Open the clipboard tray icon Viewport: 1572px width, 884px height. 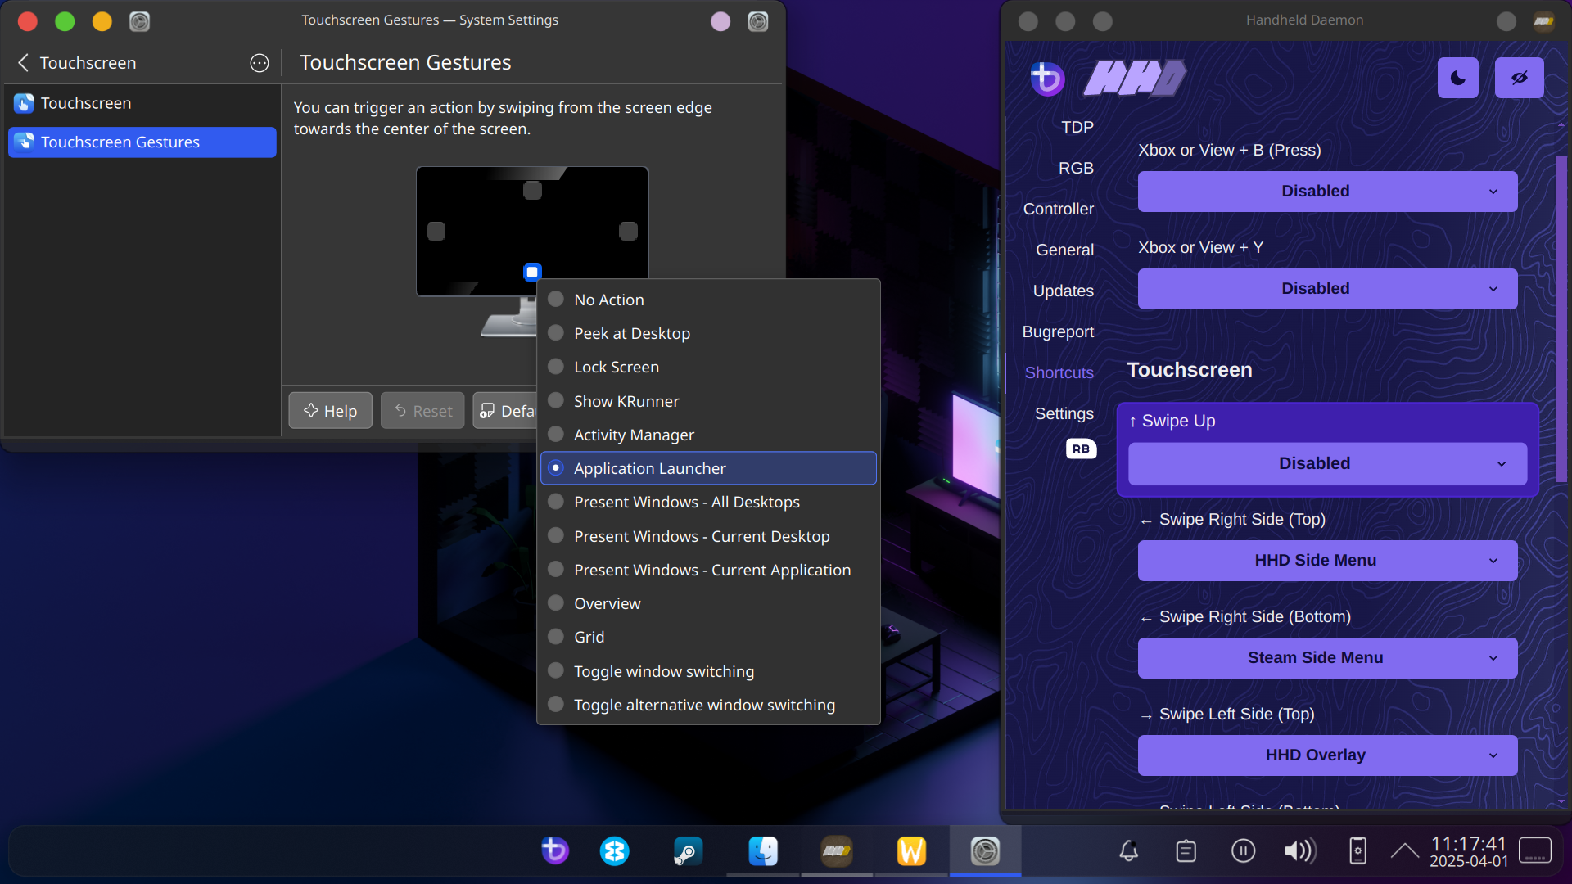1186,851
